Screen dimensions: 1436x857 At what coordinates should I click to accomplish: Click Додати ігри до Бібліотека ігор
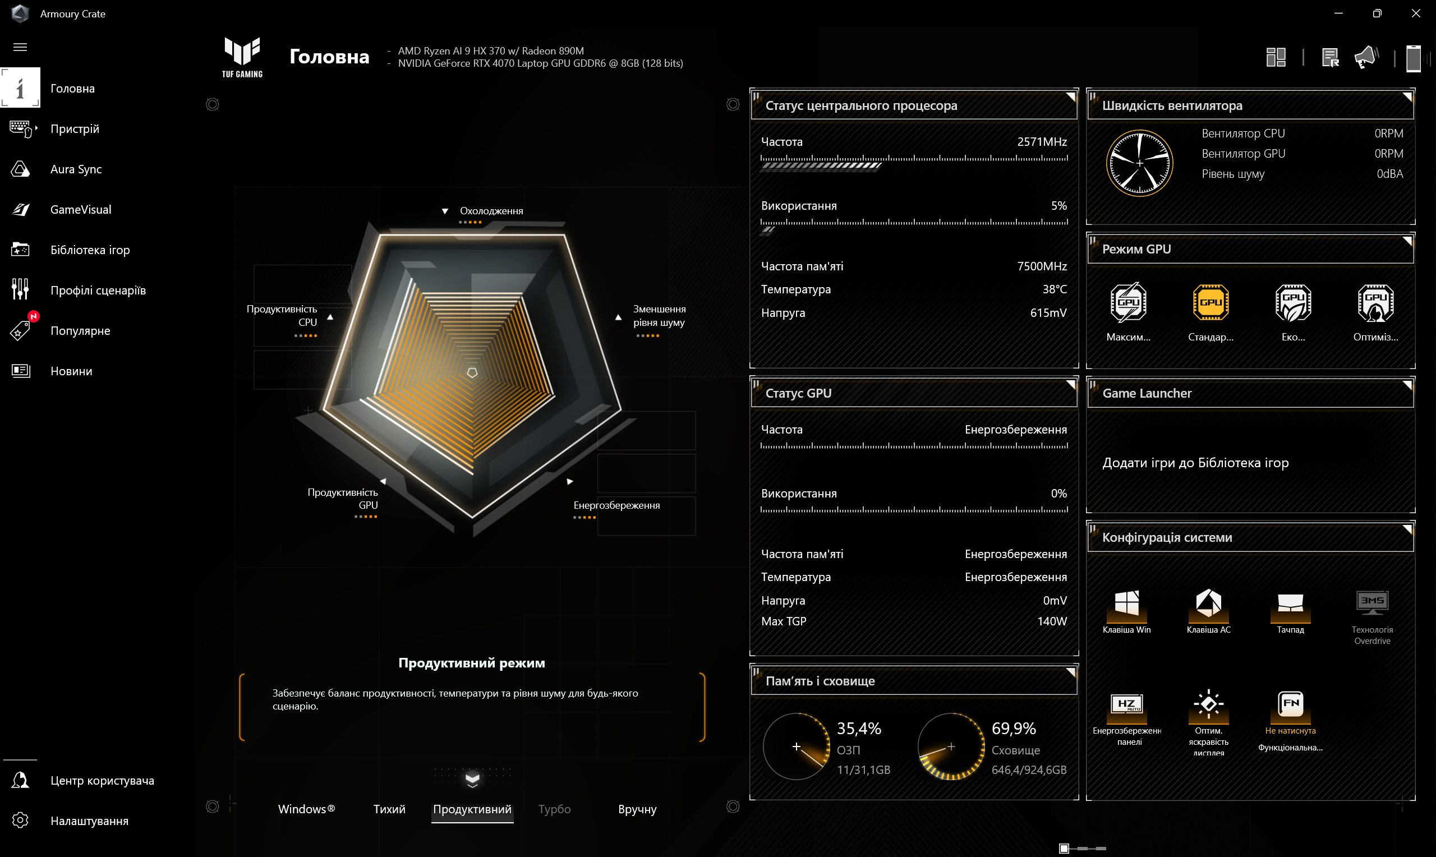1196,461
